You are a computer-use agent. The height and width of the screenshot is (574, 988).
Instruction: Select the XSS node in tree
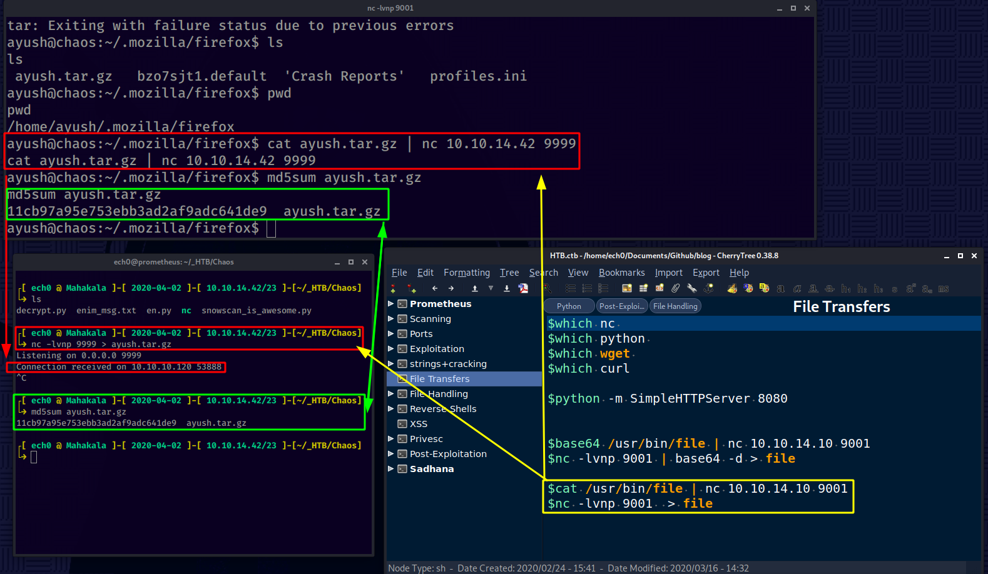coord(418,424)
